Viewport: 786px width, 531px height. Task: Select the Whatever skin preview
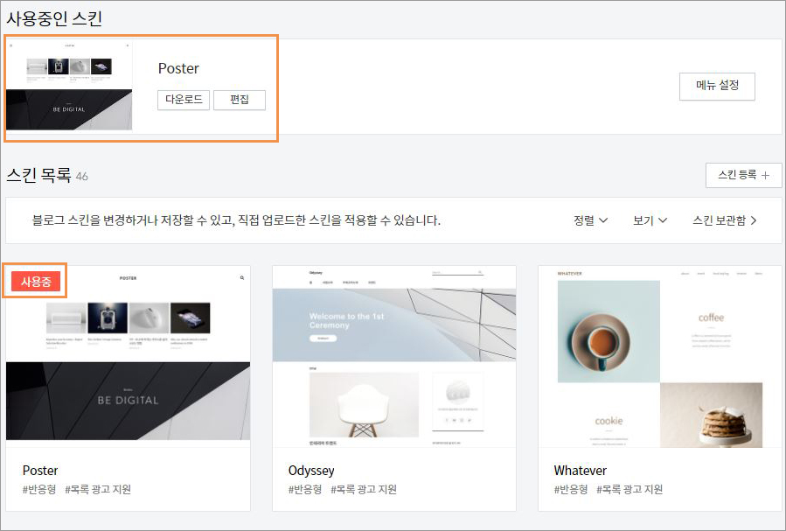(660, 357)
